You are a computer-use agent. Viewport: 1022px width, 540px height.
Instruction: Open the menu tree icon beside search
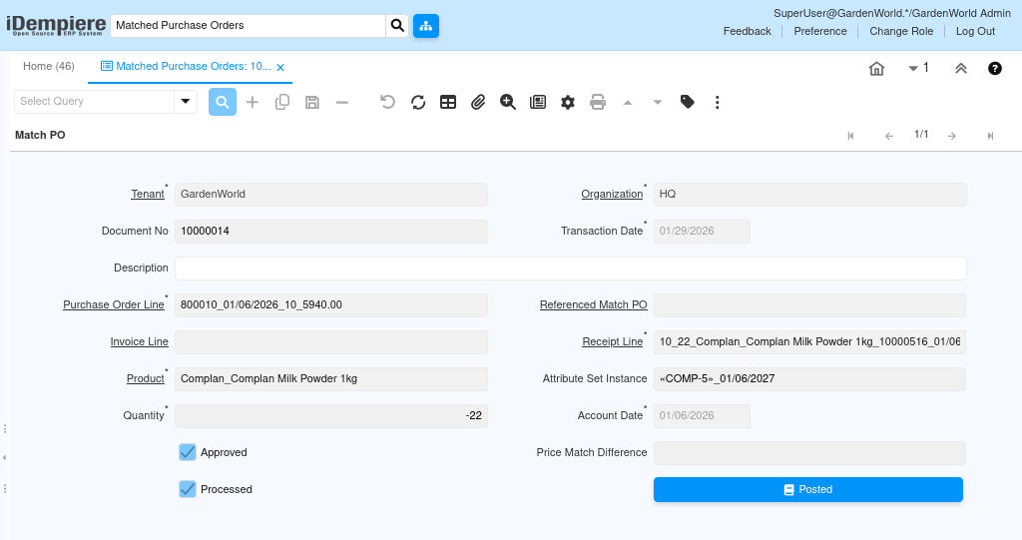coord(426,26)
